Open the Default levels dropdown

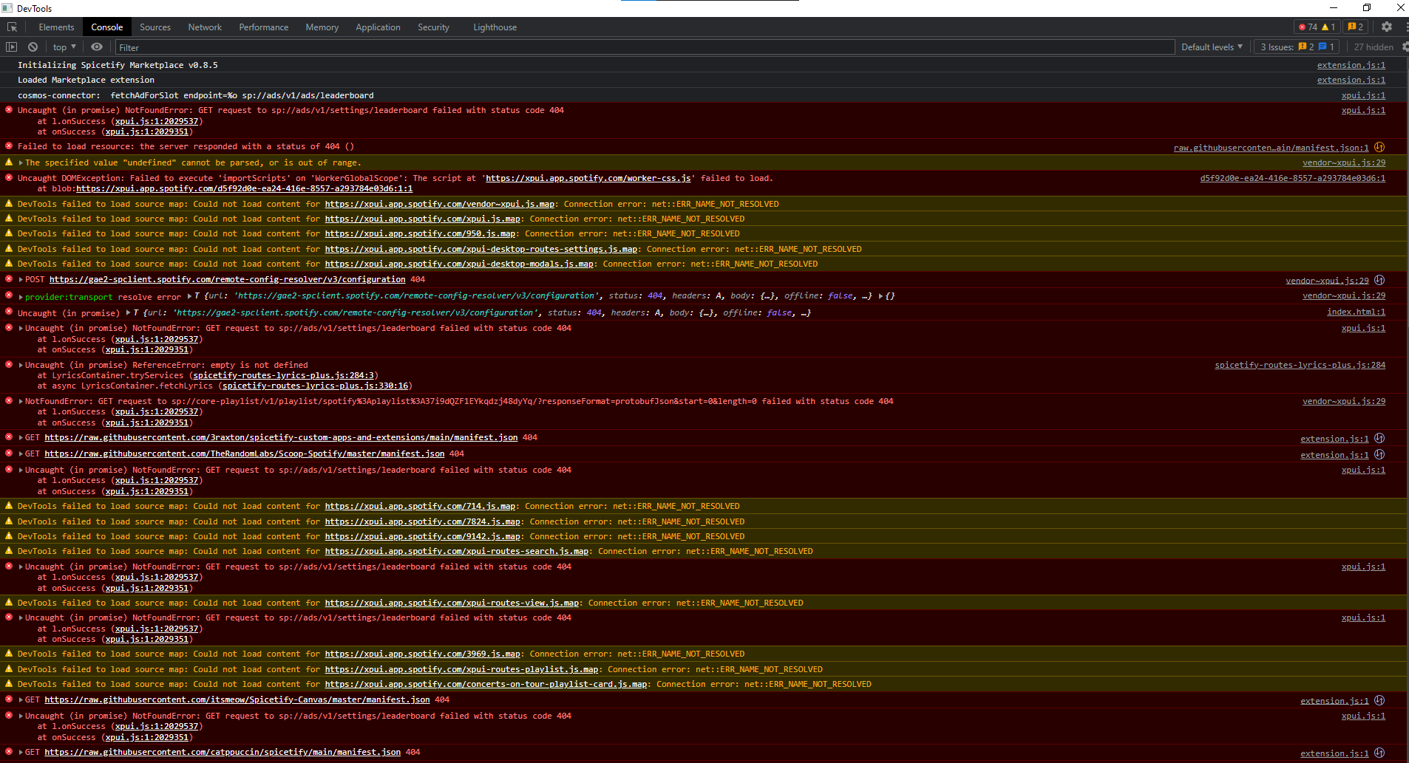point(1212,47)
